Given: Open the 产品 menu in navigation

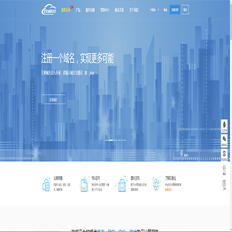Looking at the screenshot, I should [78, 10].
